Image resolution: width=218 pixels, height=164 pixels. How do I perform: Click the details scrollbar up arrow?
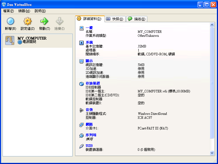click(x=212, y=25)
